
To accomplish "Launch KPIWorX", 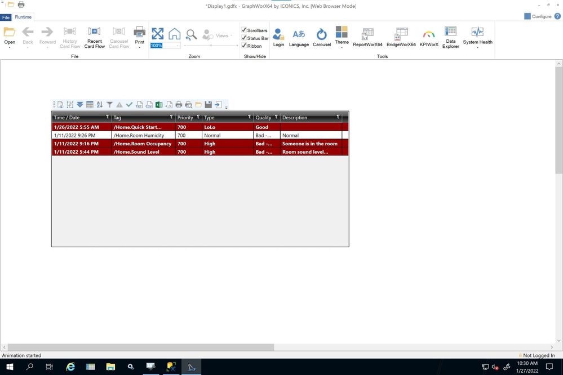I will (429, 37).
